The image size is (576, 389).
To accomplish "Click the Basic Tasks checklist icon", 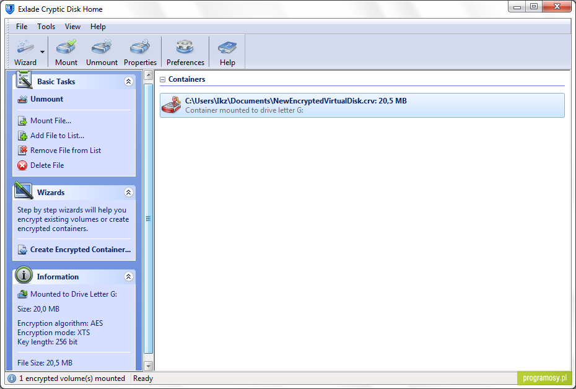I will point(24,80).
